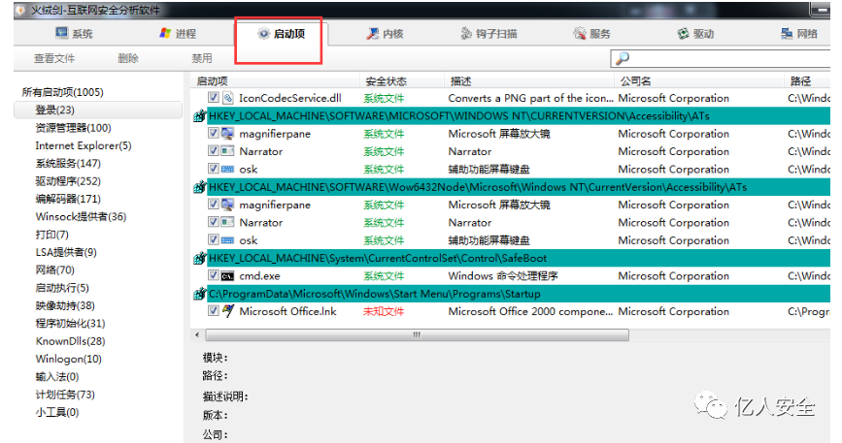Select Winsock提供者(36) category
The width and height of the screenshot is (842, 443).
(81, 216)
